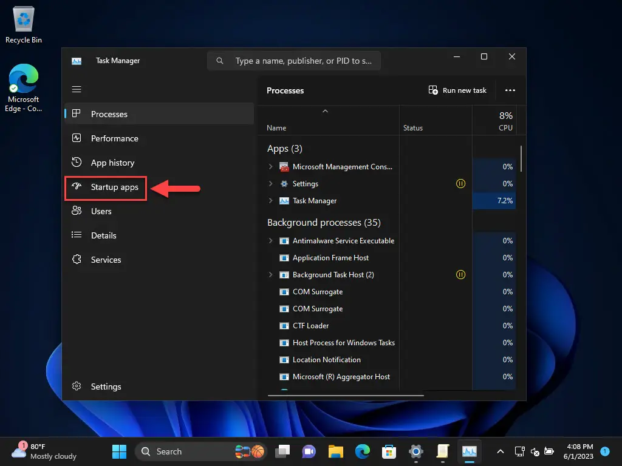The width and height of the screenshot is (622, 466).
Task: Click the Background processes (35) header
Action: click(x=324, y=223)
